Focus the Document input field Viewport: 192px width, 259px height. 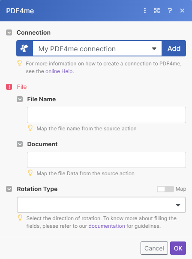pyautogui.click(x=106, y=160)
